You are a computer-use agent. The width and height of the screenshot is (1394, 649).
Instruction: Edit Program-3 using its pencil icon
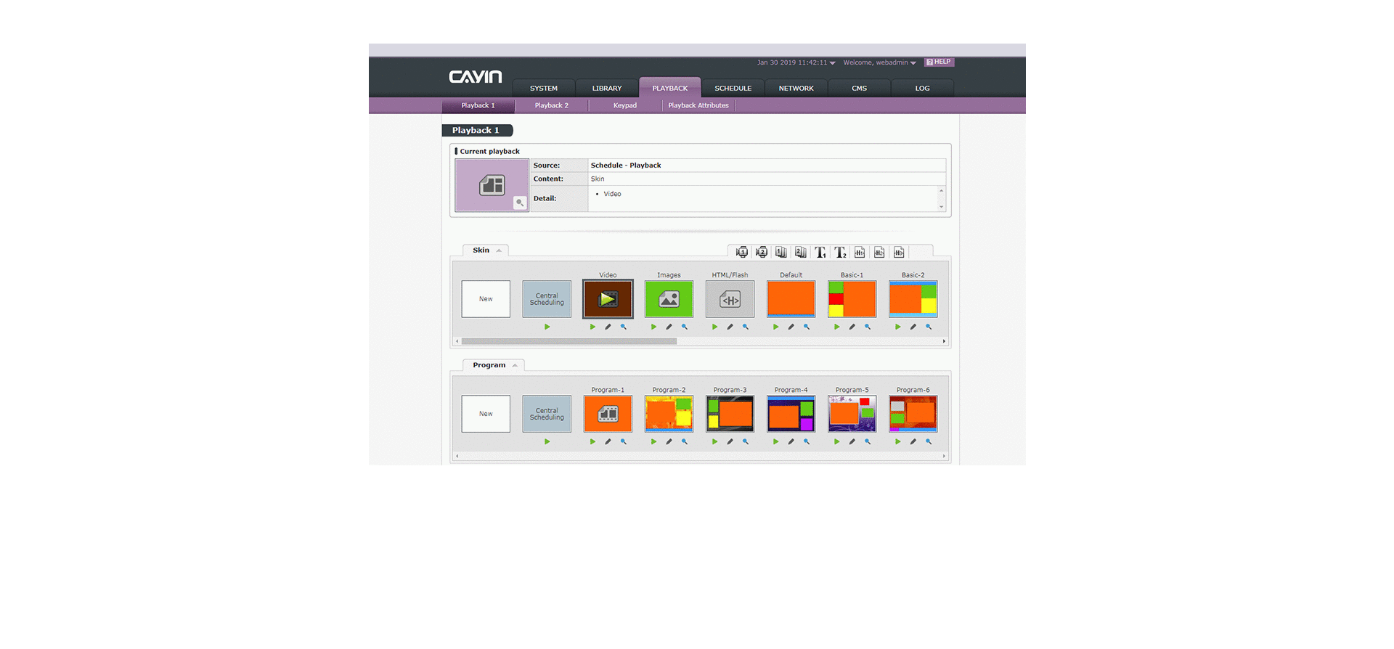[730, 441]
